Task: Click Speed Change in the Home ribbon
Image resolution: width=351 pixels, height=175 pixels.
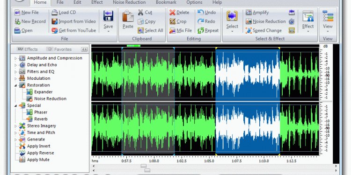Action: [263, 31]
